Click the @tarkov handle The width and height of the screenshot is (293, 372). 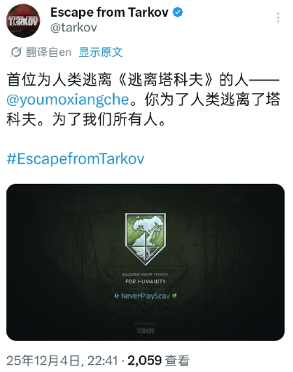(74, 28)
